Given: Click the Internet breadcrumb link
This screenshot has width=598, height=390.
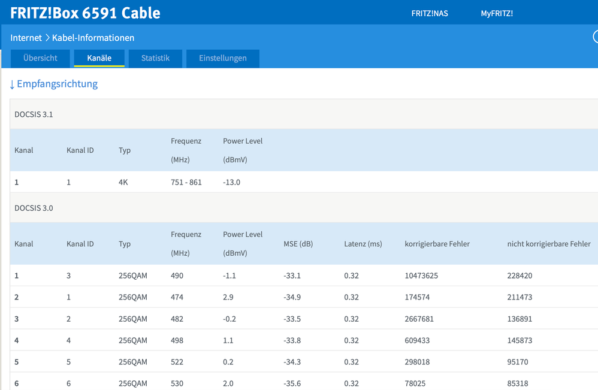Looking at the screenshot, I should [x=26, y=38].
